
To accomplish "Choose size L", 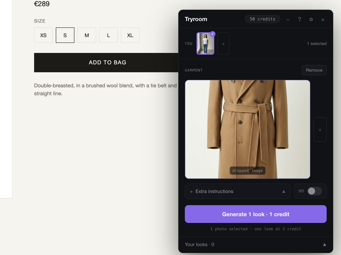I will (x=108, y=35).
